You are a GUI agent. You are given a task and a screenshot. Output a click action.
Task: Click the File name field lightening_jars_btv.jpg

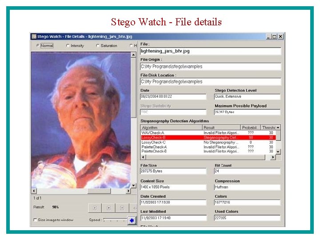[211, 51]
